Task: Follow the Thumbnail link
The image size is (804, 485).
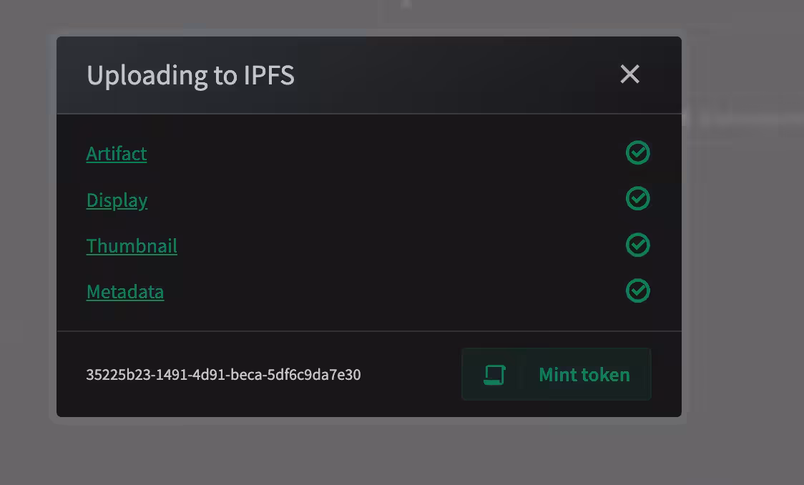Action: tap(132, 246)
